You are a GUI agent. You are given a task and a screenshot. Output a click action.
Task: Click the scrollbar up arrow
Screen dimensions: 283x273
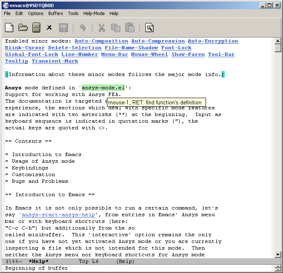click(278, 41)
